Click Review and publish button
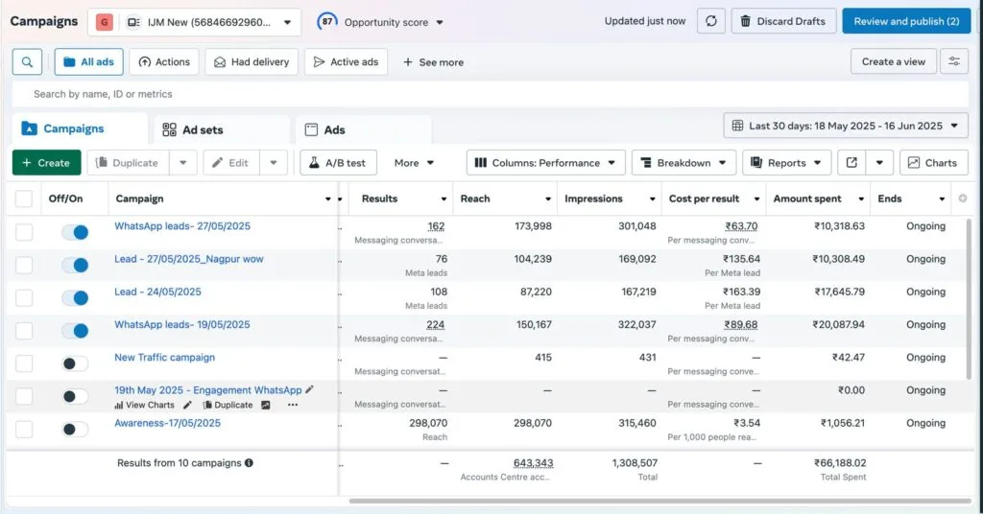Image resolution: width=983 pixels, height=514 pixels. coord(905,21)
